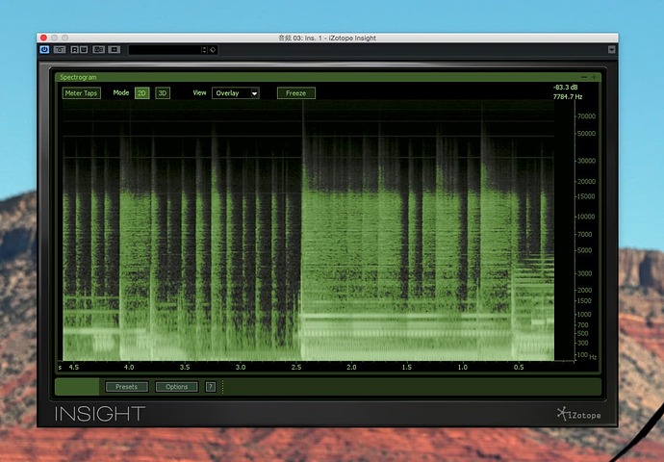Click the preset up/down stepper arrows
The image size is (664, 462).
pyautogui.click(x=205, y=49)
